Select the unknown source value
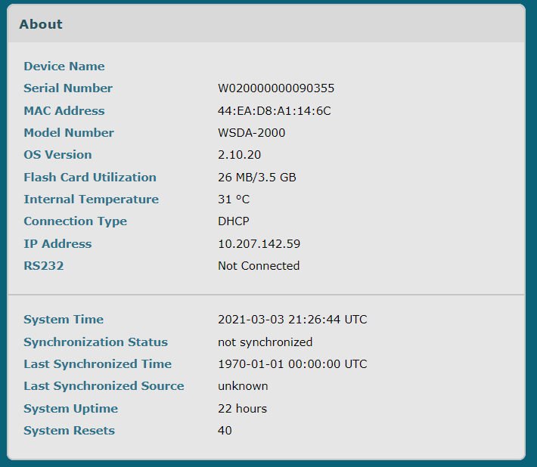Viewport: 537px width, 467px height. pos(243,386)
